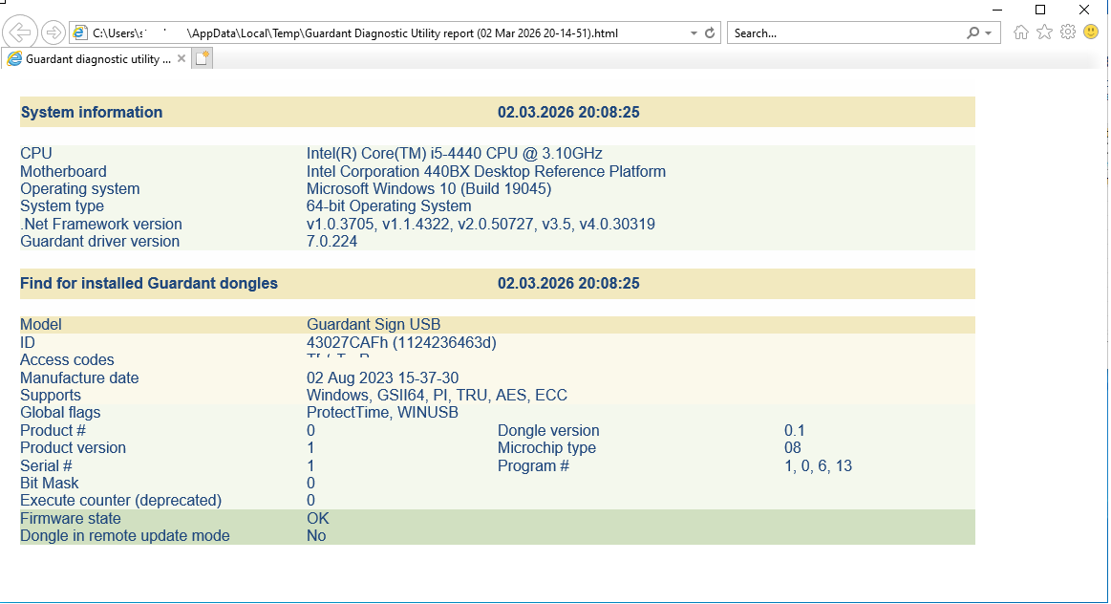Open the Tools gear menu
Viewport: 1111px width, 604px height.
click(1068, 32)
